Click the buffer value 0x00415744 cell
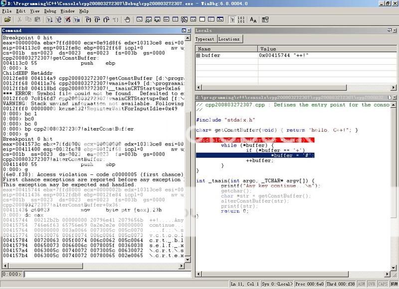 [327, 55]
